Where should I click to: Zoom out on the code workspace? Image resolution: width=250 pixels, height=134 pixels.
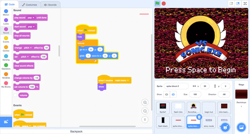pyautogui.click(x=145, y=111)
